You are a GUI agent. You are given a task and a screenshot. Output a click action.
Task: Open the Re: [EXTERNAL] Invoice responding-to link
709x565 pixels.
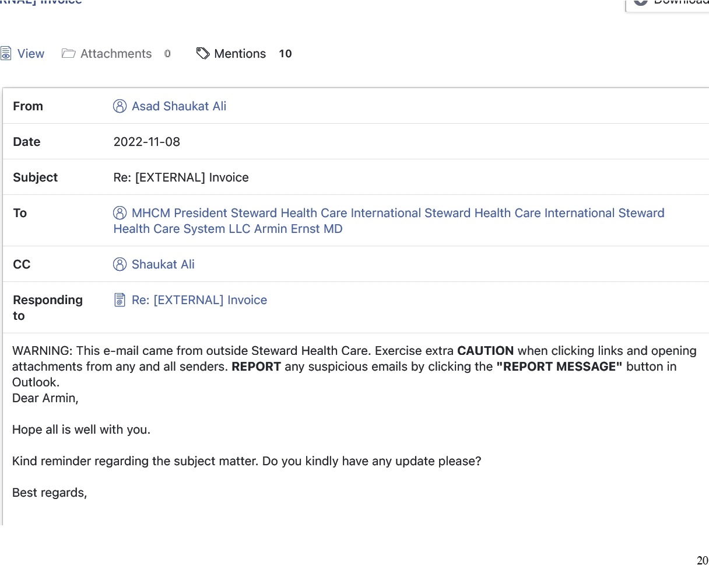[x=199, y=300]
